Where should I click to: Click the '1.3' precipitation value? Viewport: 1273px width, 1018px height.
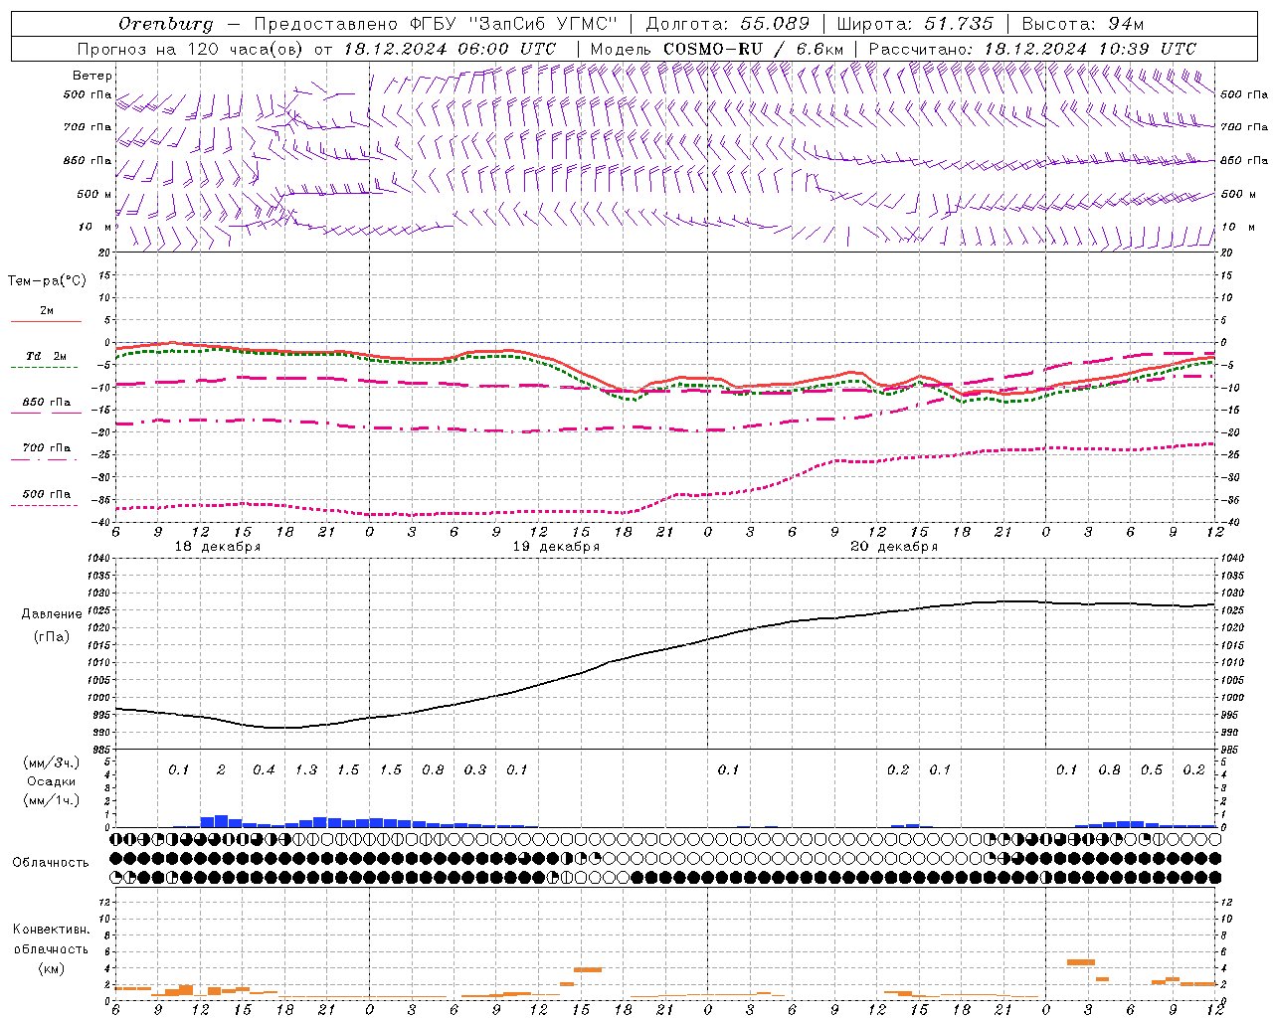point(306,769)
